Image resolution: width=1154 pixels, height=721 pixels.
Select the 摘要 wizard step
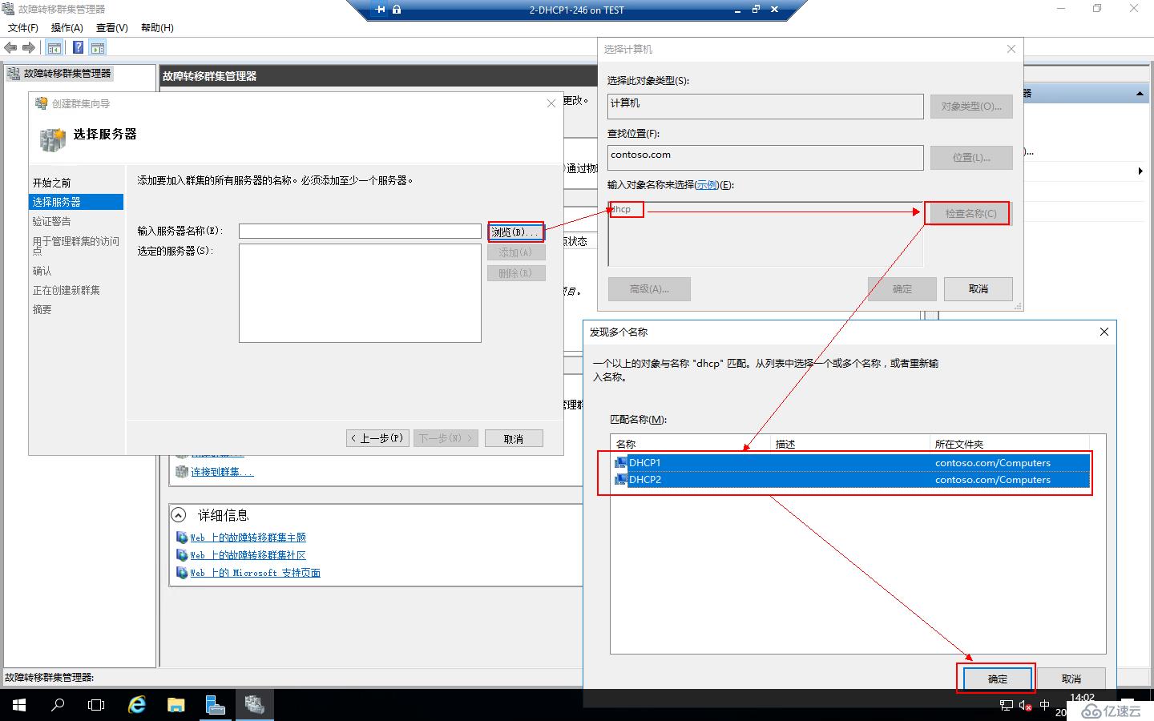click(42, 309)
